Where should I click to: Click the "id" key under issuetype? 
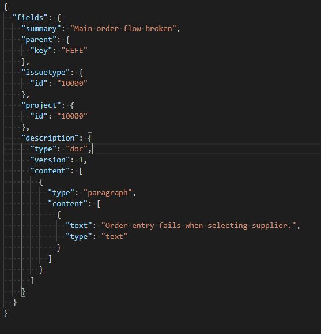(39, 83)
